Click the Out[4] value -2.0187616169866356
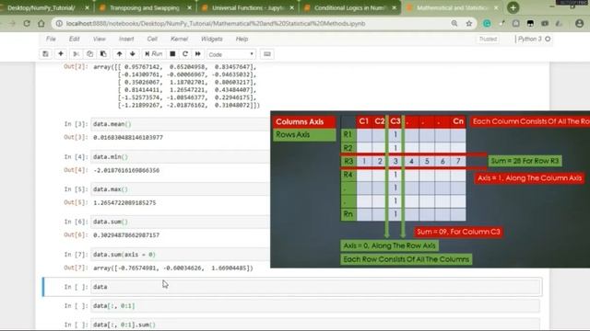This screenshot has height=331, width=590. pos(126,170)
